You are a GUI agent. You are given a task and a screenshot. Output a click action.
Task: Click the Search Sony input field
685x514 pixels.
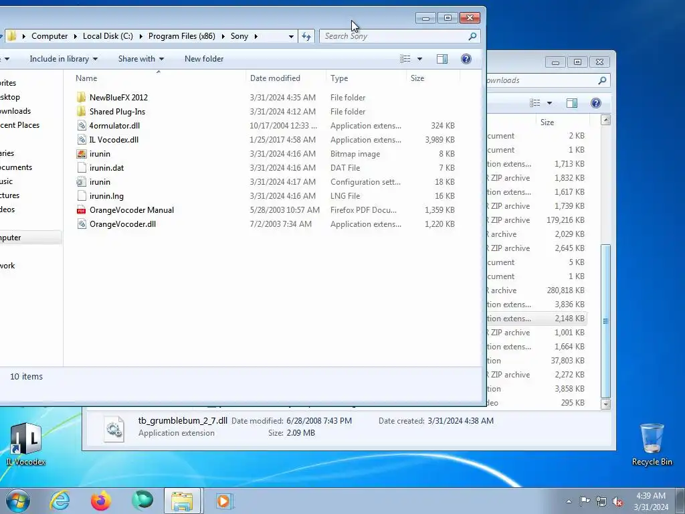(x=394, y=36)
